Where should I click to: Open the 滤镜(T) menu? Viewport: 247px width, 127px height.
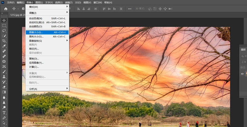67,2
